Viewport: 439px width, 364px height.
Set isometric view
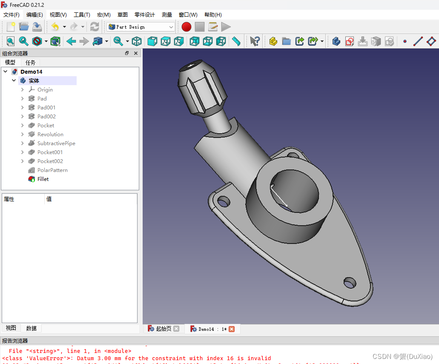coord(137,41)
